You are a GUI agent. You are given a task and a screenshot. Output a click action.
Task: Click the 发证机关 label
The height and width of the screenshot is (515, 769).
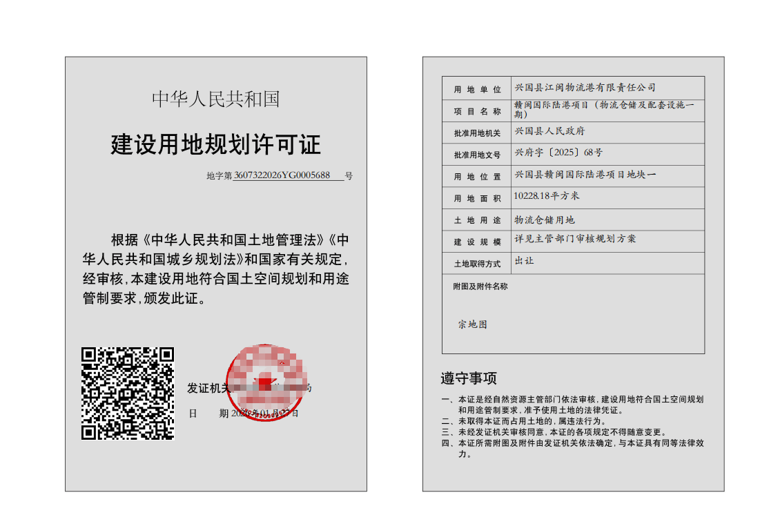click(x=207, y=388)
